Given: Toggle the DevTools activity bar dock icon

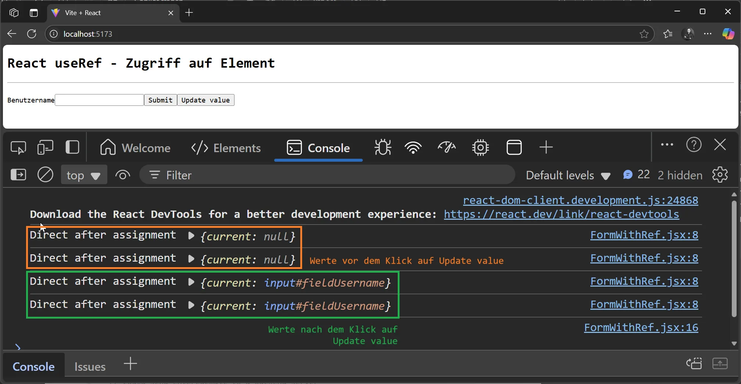Looking at the screenshot, I should [x=72, y=147].
